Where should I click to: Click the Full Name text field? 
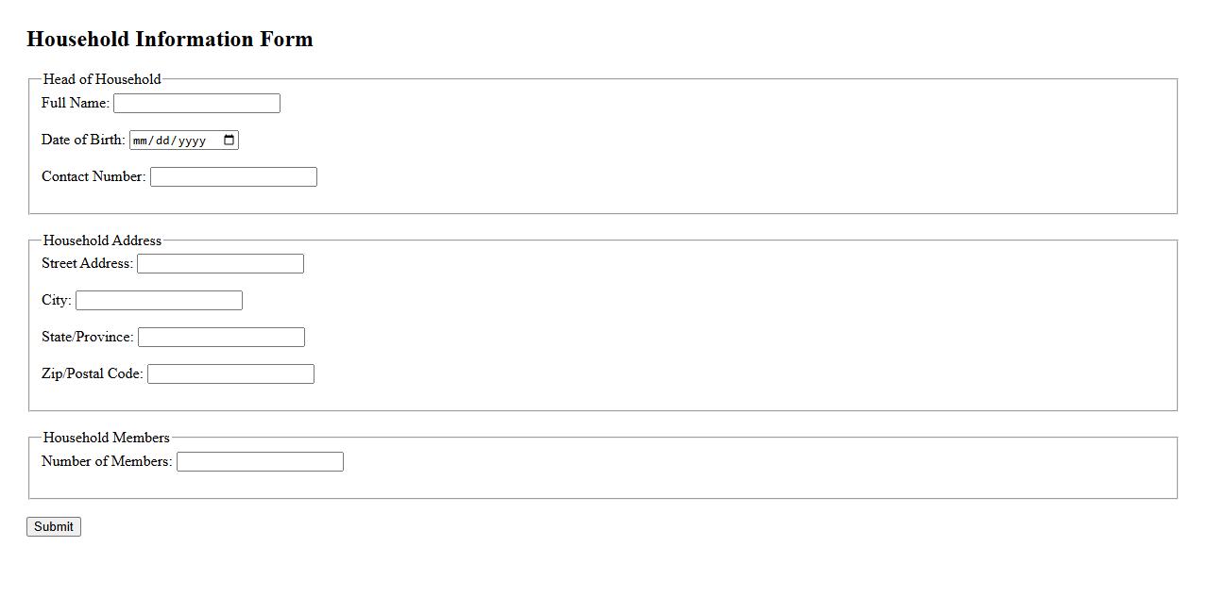(x=196, y=104)
